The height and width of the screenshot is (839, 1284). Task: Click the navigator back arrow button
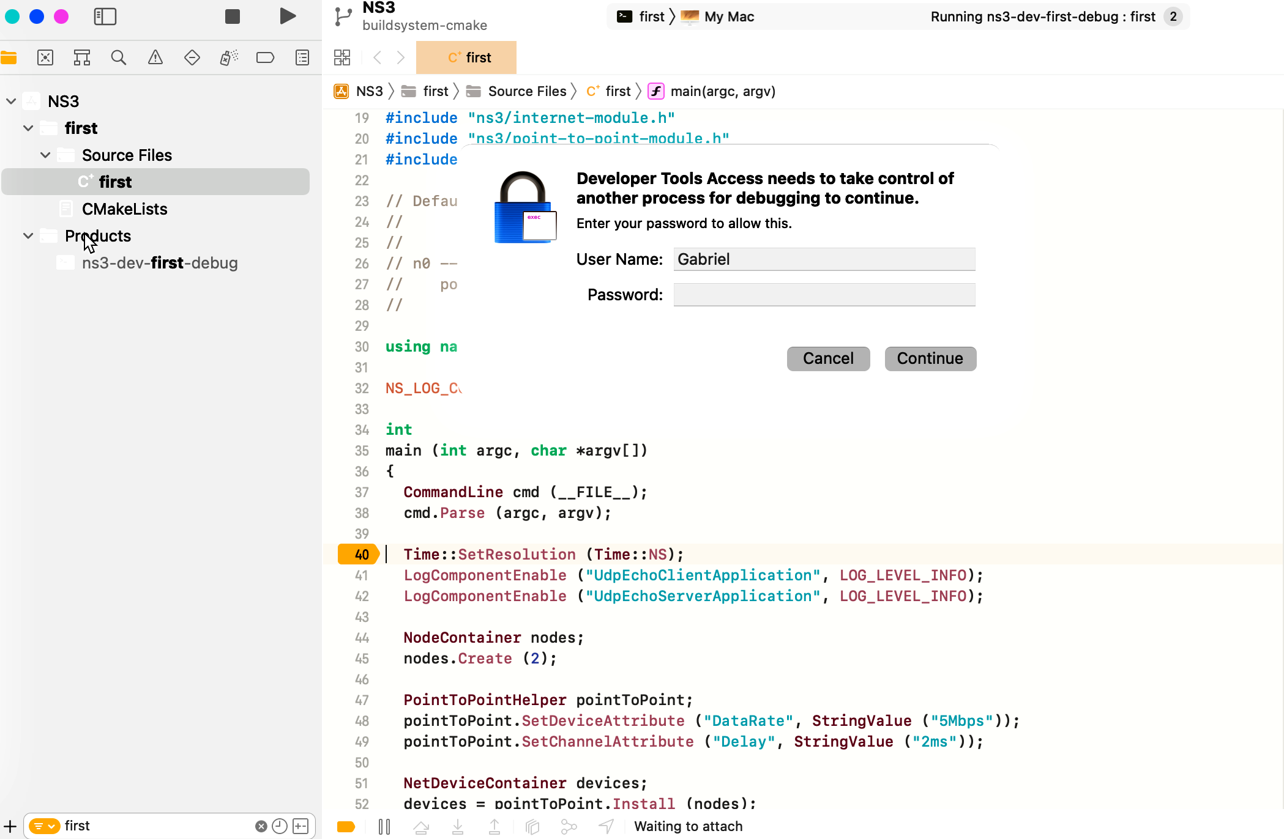(x=377, y=57)
